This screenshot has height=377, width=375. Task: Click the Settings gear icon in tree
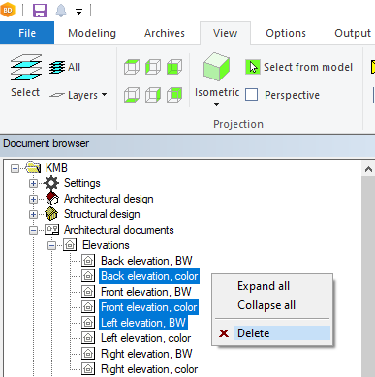point(51,183)
